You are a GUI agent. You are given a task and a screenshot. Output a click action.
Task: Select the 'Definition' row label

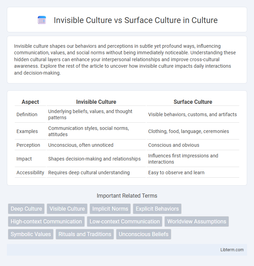pyautogui.click(x=27, y=114)
